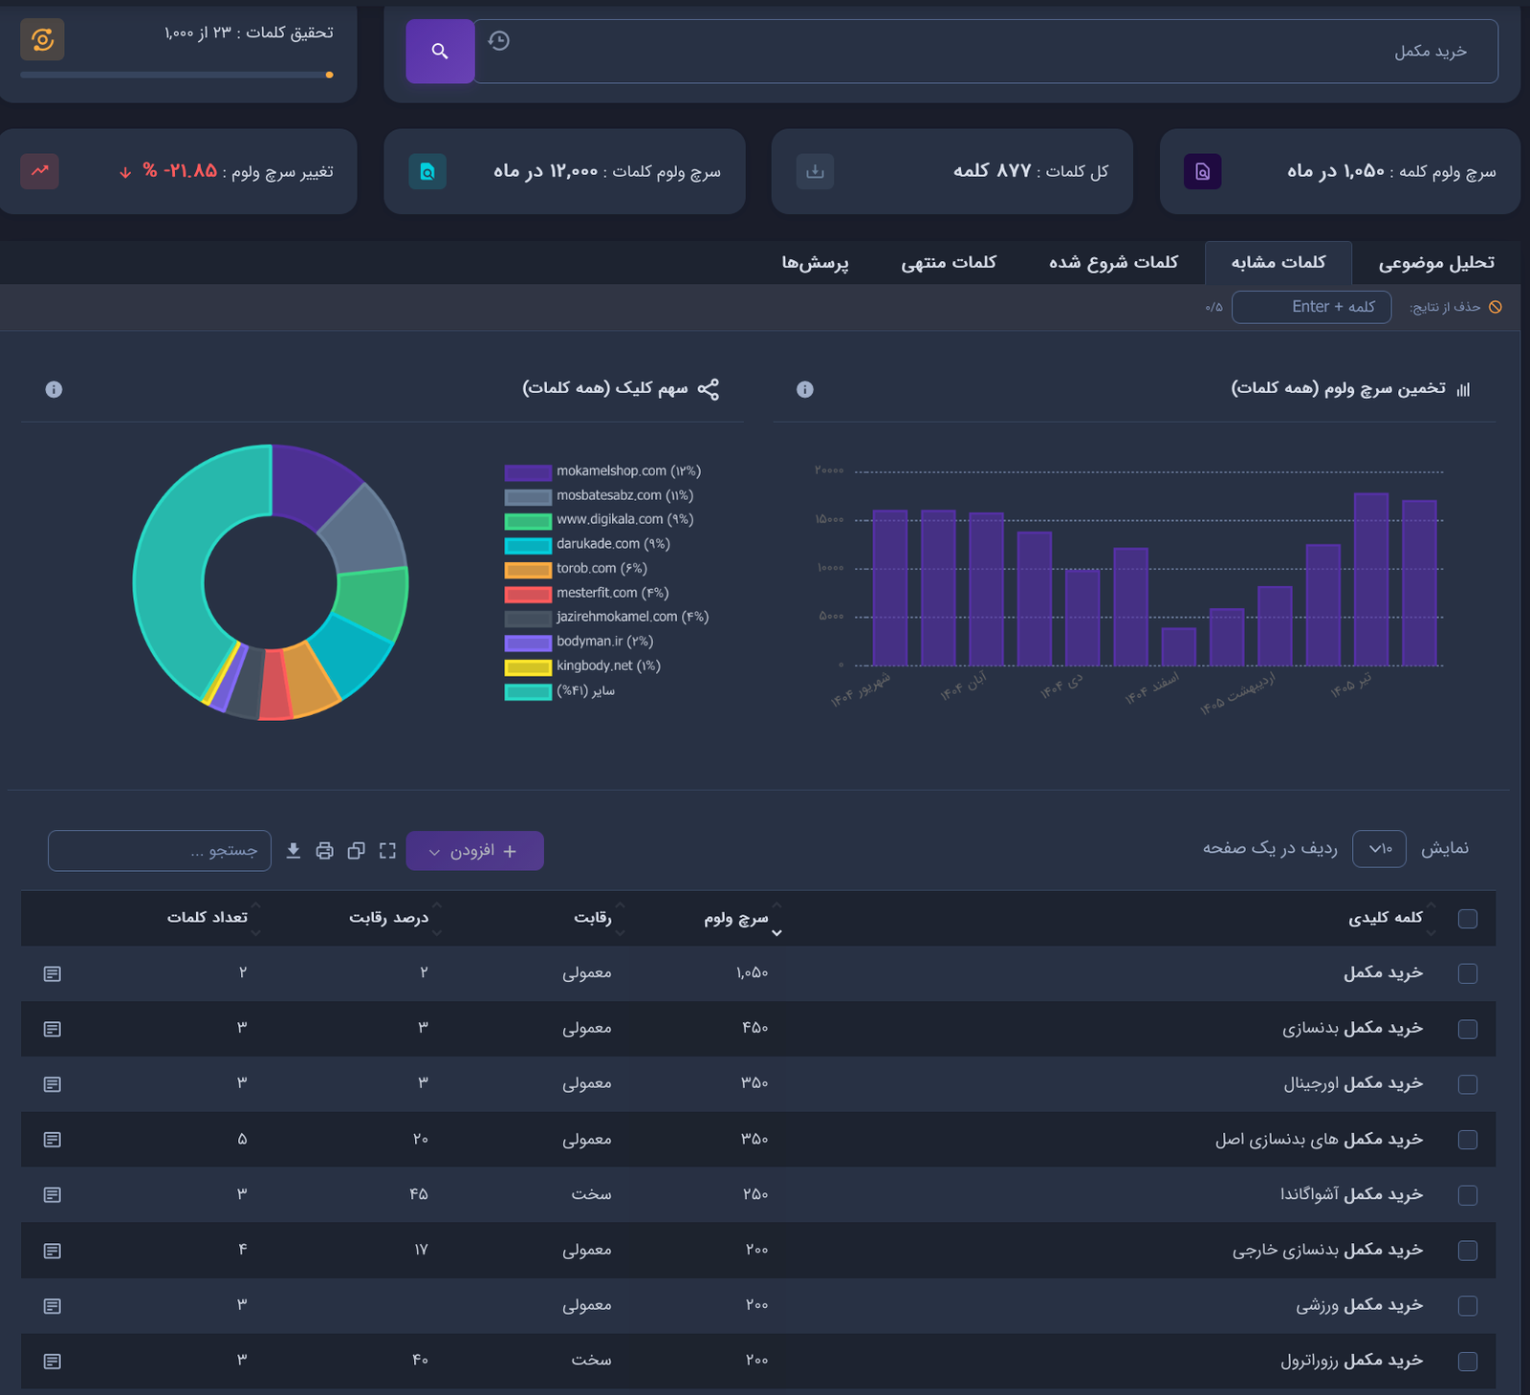Open the کلمات منتهی tab

949,262
